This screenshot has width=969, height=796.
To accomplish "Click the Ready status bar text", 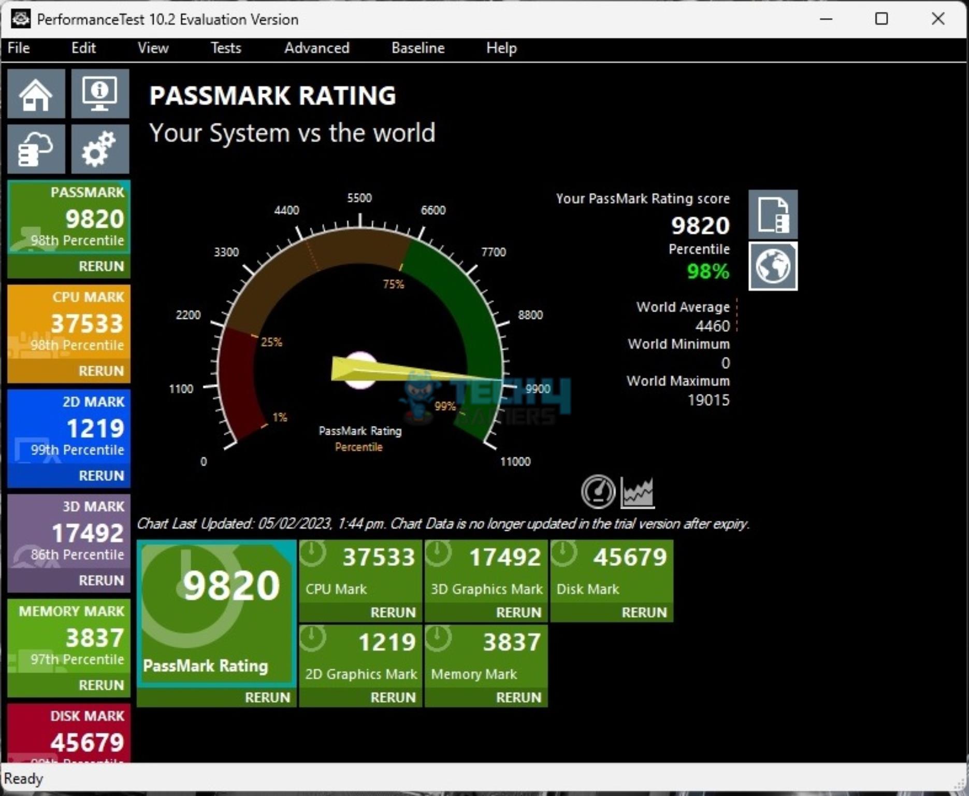I will click(23, 779).
